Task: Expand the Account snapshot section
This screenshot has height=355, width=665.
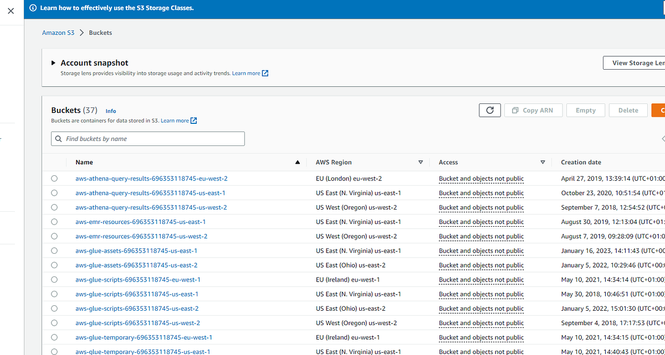Action: tap(53, 62)
